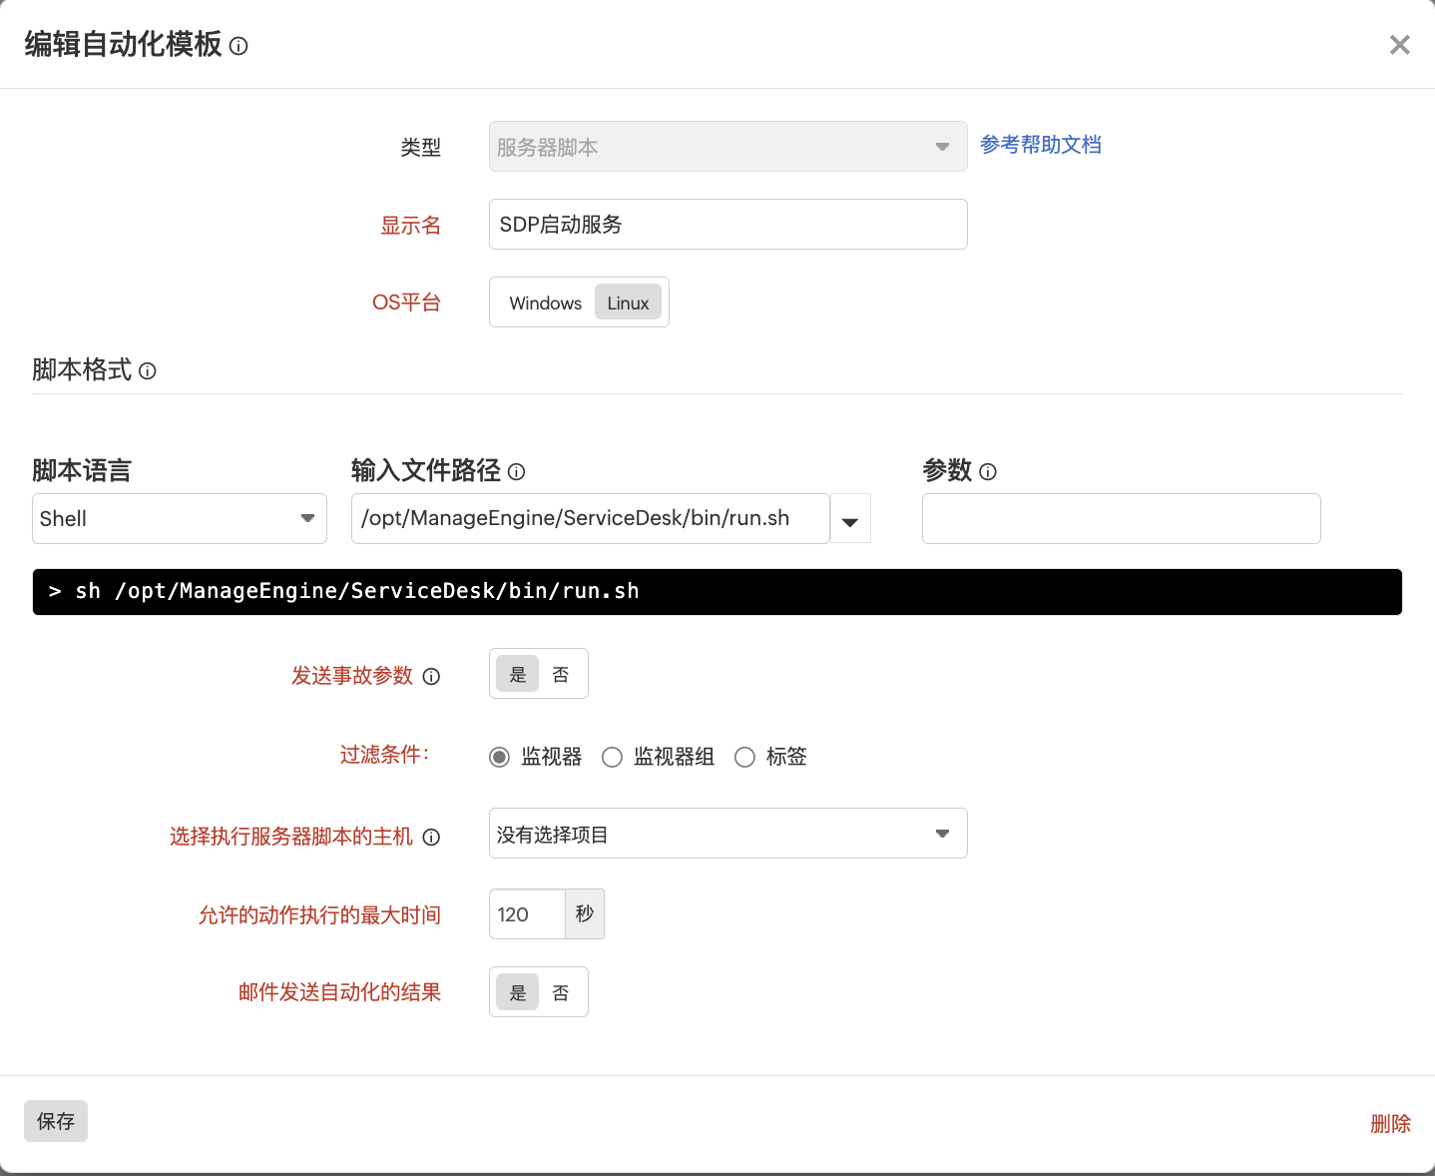Screen dimensions: 1435x1176
Task: Close the 编辑自动化模板 dialog
Action: [1399, 44]
